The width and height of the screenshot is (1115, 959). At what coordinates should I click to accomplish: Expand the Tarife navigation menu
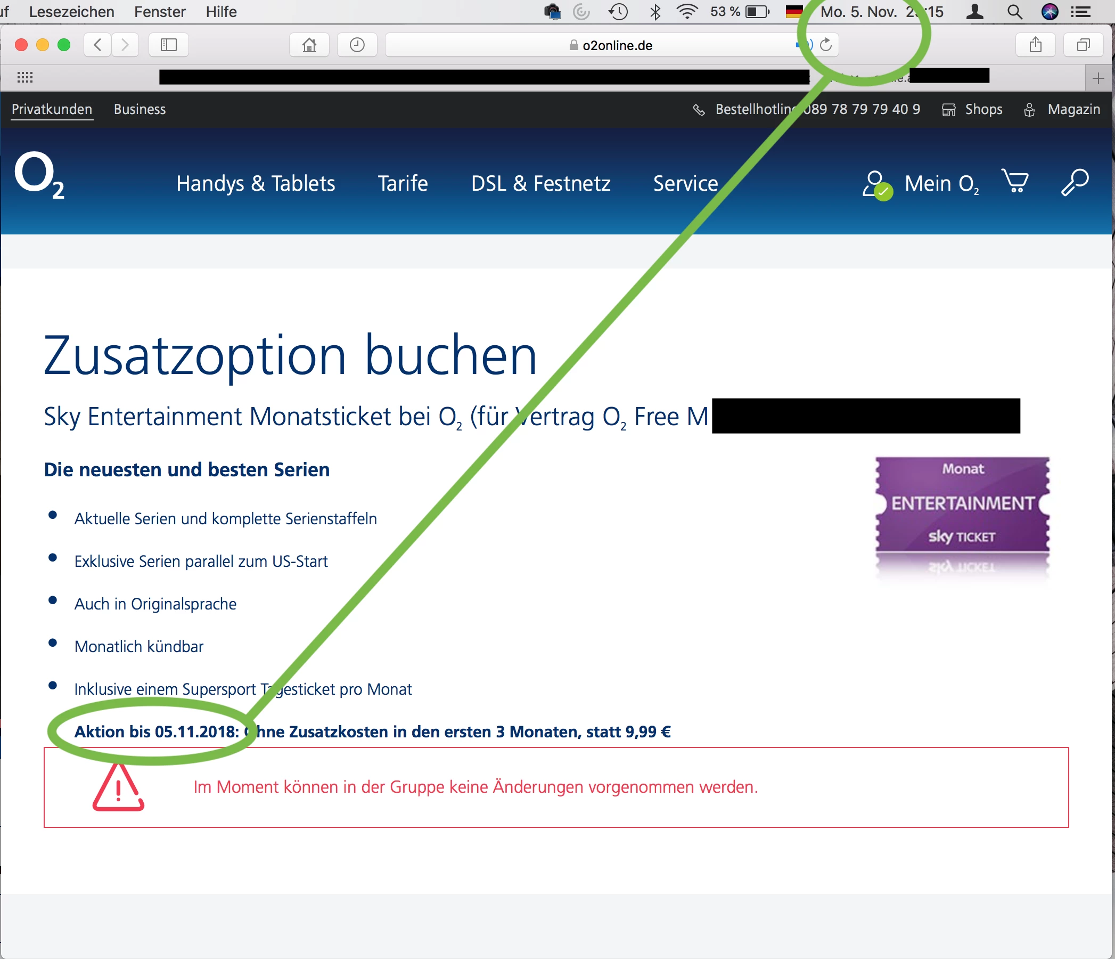[x=403, y=184]
